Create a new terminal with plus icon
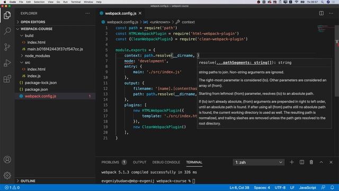Image resolution: width=339 pixels, height=191 pixels. tap(292, 162)
